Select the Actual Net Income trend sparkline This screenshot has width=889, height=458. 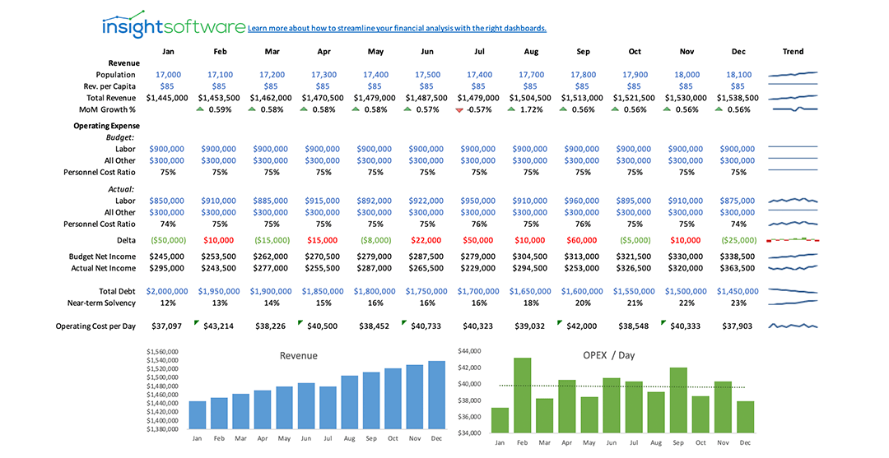[x=793, y=268]
